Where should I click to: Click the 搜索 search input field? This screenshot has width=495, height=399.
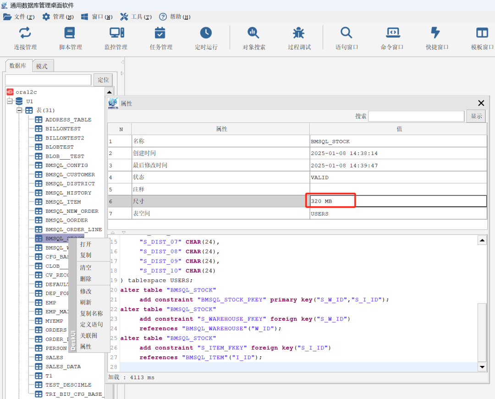pos(416,116)
